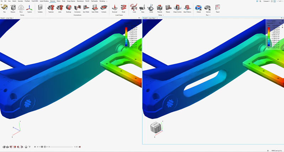This screenshot has width=284, height=152.
Task: Open the units setting MMKS in status bar
Action: tap(276, 151)
